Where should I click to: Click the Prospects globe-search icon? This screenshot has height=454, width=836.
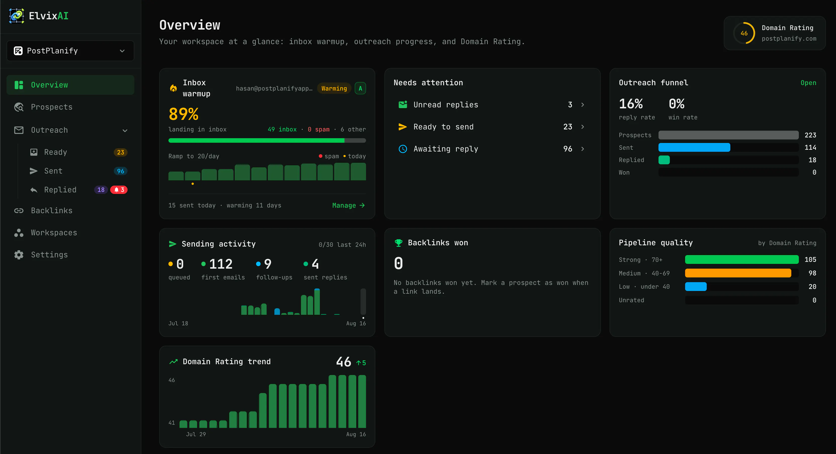tap(19, 107)
